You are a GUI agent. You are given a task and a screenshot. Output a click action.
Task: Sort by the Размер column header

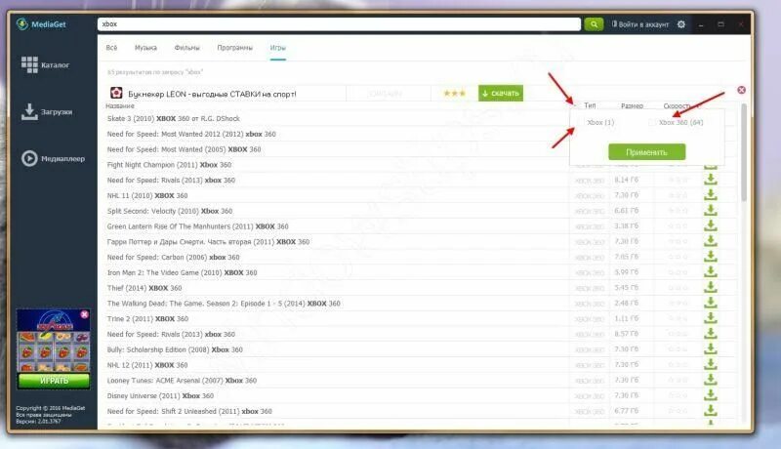[x=632, y=105]
